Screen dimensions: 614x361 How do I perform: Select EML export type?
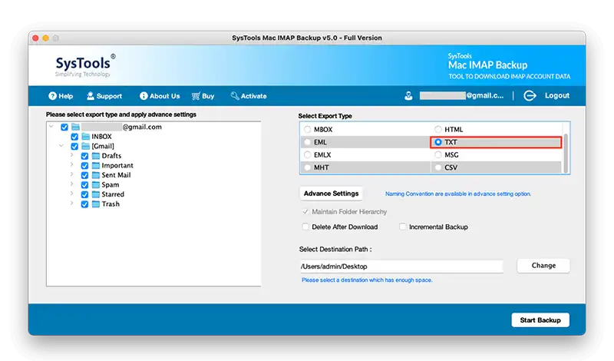coord(308,142)
